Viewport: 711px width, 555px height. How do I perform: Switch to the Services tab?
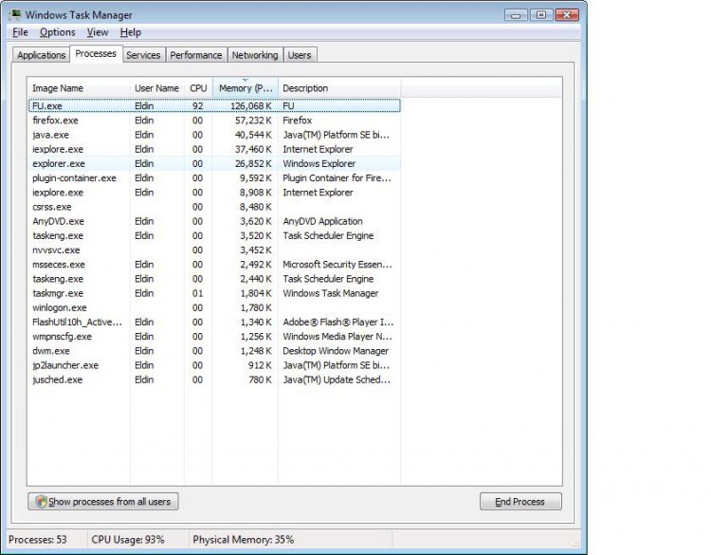tap(143, 55)
